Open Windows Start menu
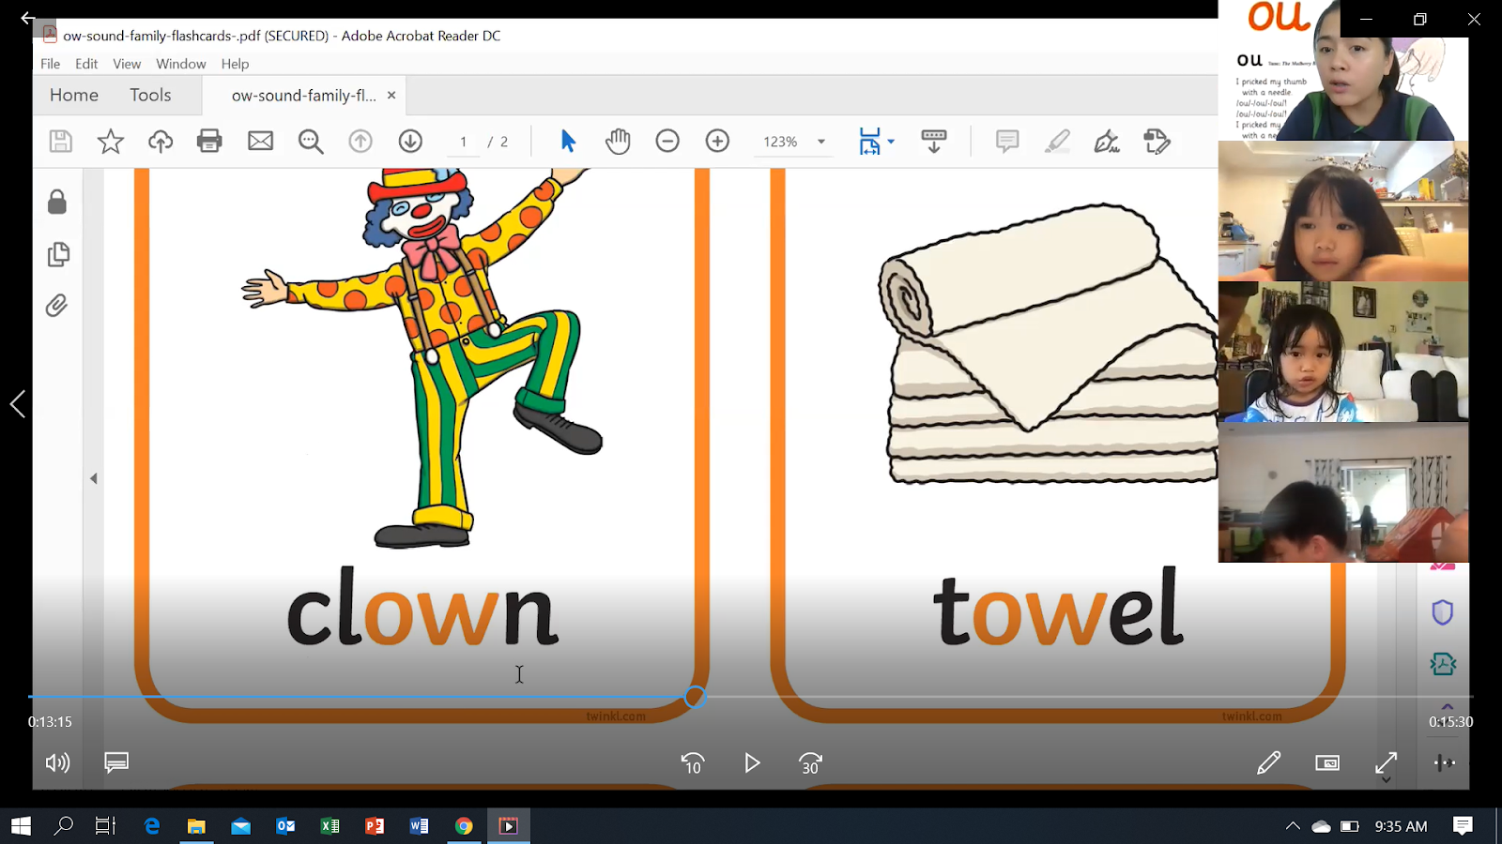This screenshot has height=844, width=1502. pyautogui.click(x=21, y=826)
